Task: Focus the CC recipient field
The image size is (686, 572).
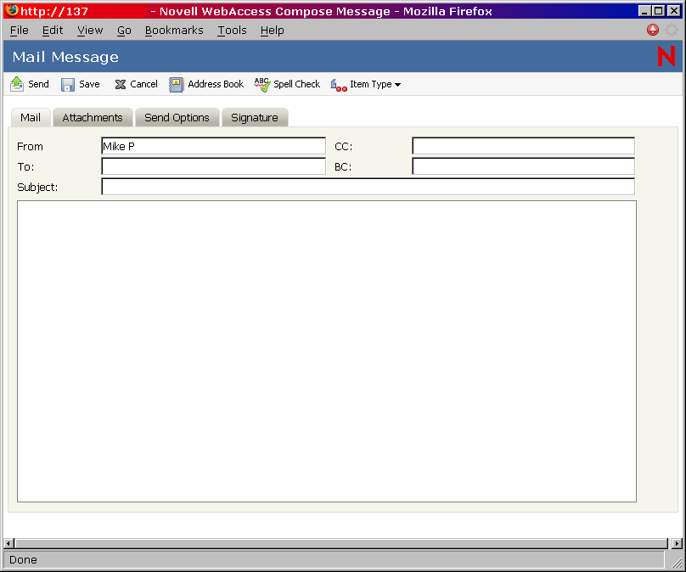Action: tap(523, 146)
